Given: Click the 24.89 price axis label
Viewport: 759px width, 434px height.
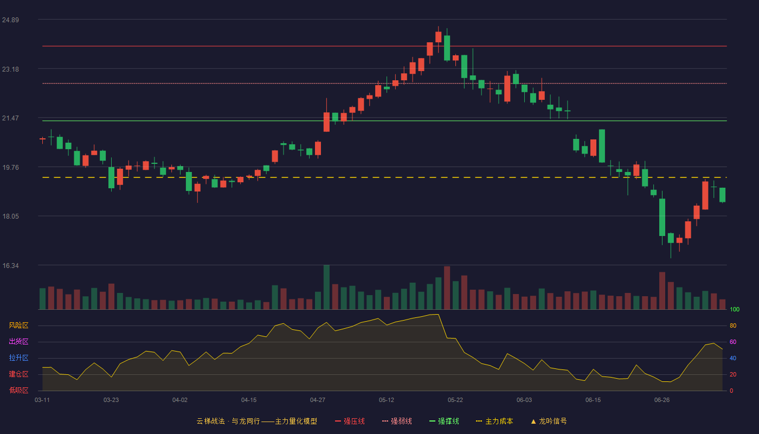Looking at the screenshot, I should click(x=10, y=20).
